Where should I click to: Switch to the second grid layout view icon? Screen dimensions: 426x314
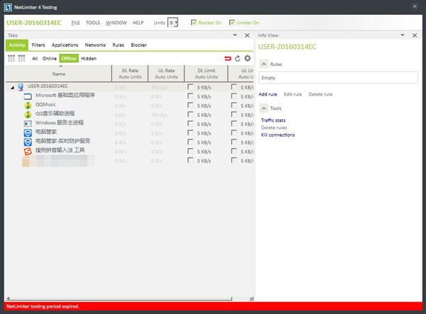point(21,58)
